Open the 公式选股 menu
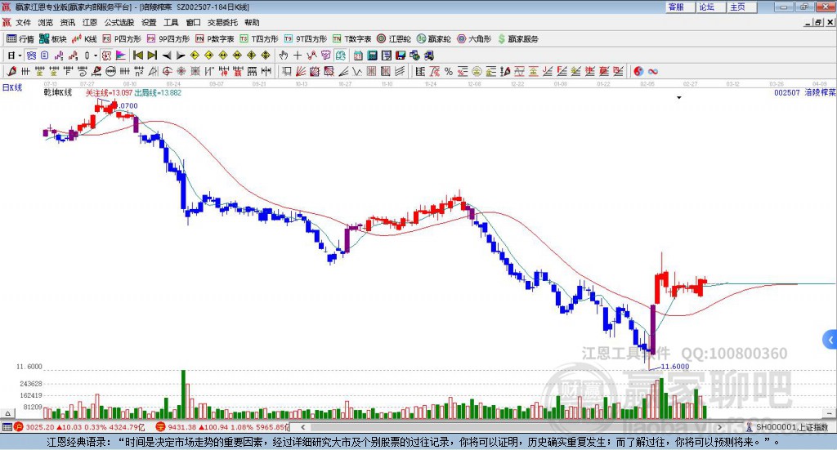 [119, 22]
